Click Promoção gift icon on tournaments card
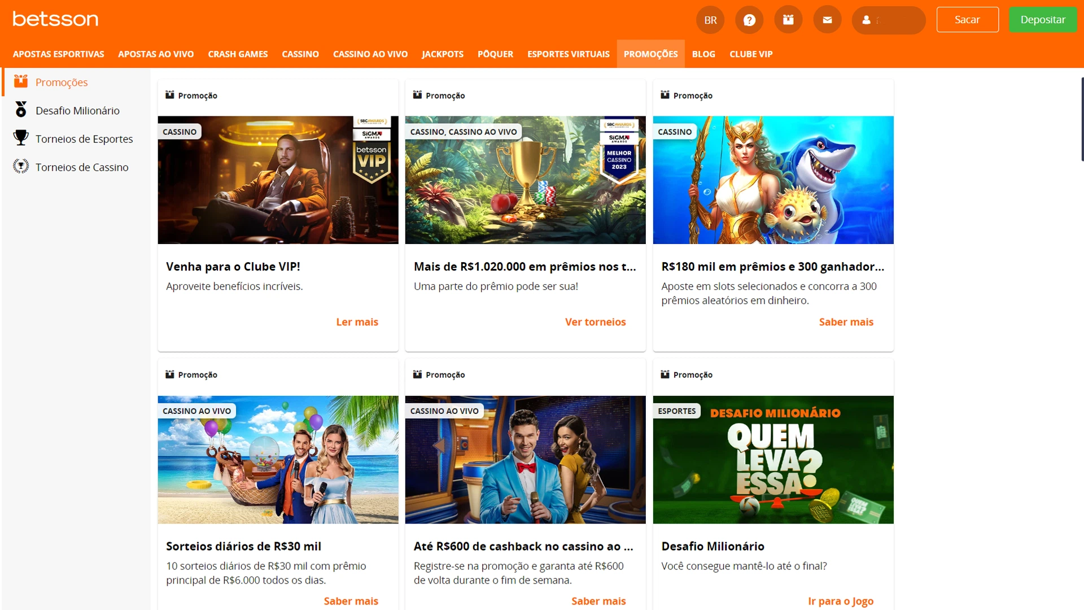The width and height of the screenshot is (1084, 610). 417,95
